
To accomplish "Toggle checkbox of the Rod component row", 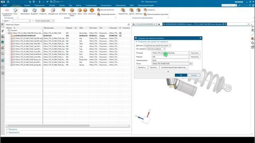I will (x=12, y=54).
